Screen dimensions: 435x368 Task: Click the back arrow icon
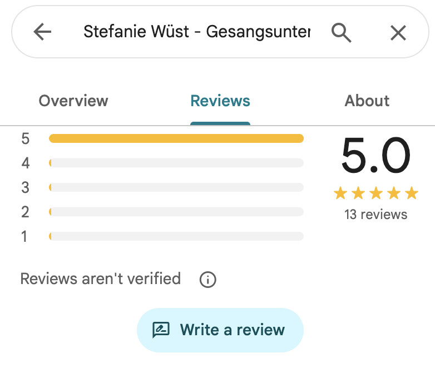tap(42, 32)
